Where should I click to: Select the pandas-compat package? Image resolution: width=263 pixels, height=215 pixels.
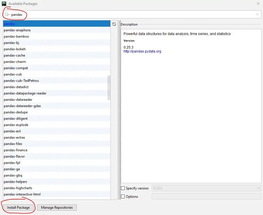click(57, 68)
